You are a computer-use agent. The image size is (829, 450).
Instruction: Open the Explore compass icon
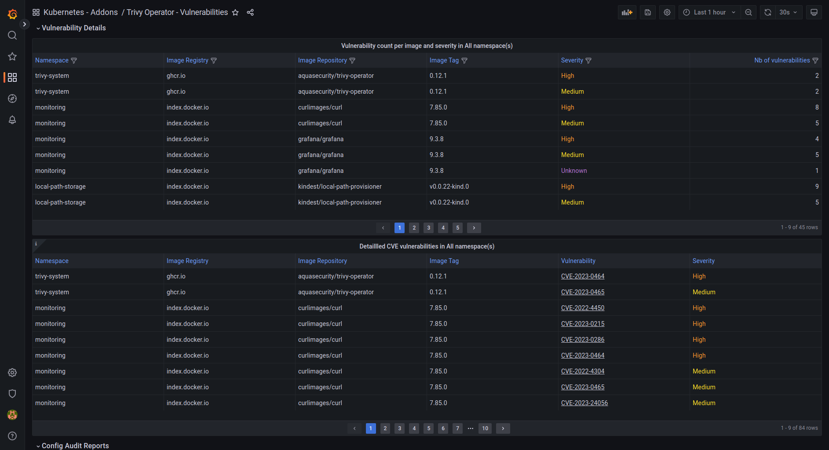coord(12,99)
